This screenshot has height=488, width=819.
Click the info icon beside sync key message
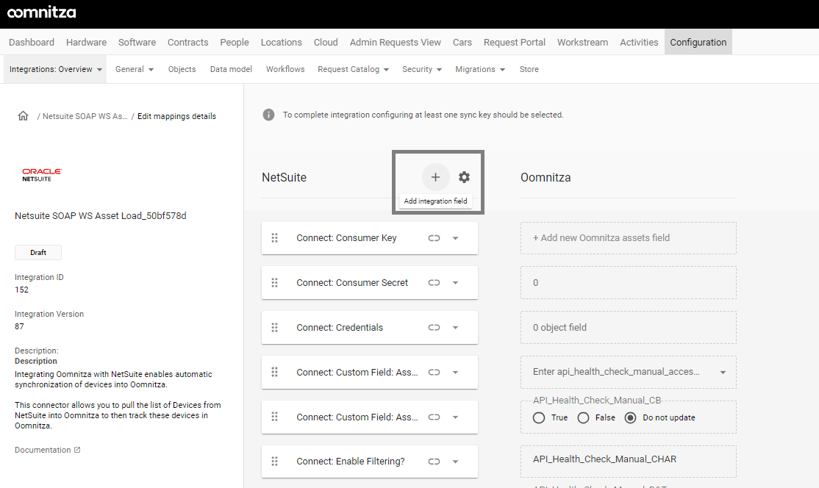click(269, 115)
